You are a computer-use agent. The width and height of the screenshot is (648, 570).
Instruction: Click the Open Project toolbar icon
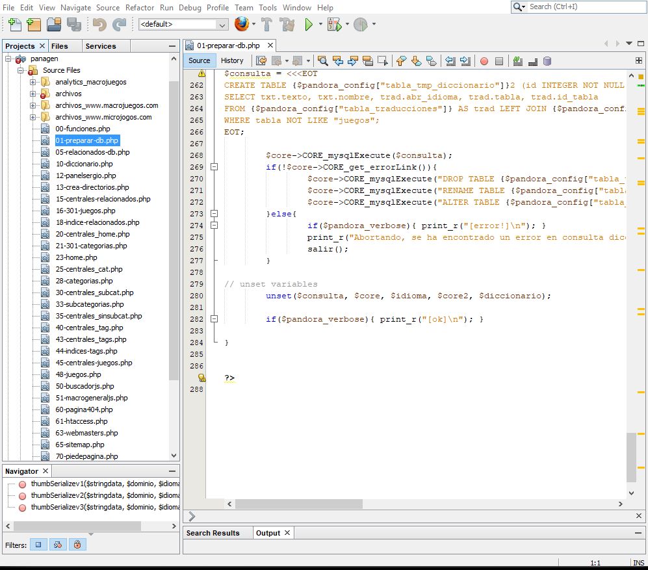point(54,25)
